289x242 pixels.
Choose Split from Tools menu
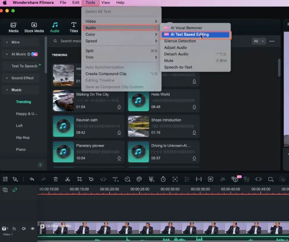tap(121, 51)
